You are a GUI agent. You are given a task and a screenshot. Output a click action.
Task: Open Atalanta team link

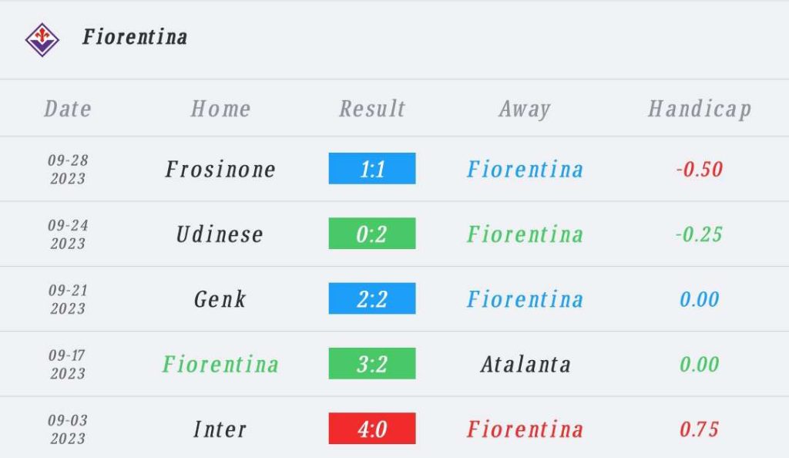tap(525, 365)
